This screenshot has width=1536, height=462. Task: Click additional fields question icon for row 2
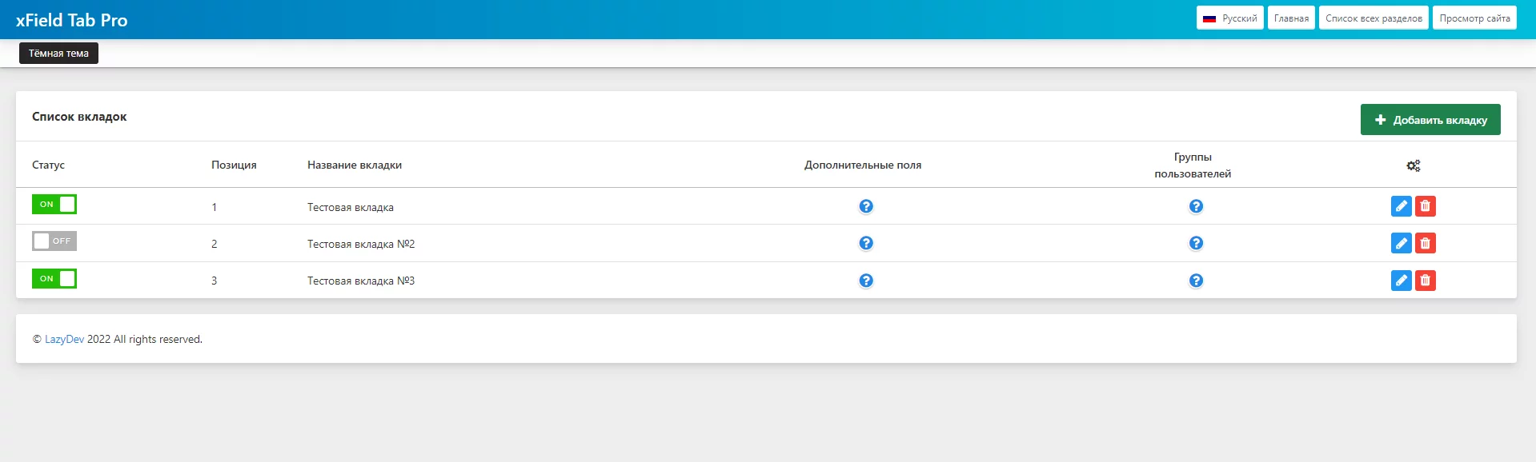tap(865, 243)
